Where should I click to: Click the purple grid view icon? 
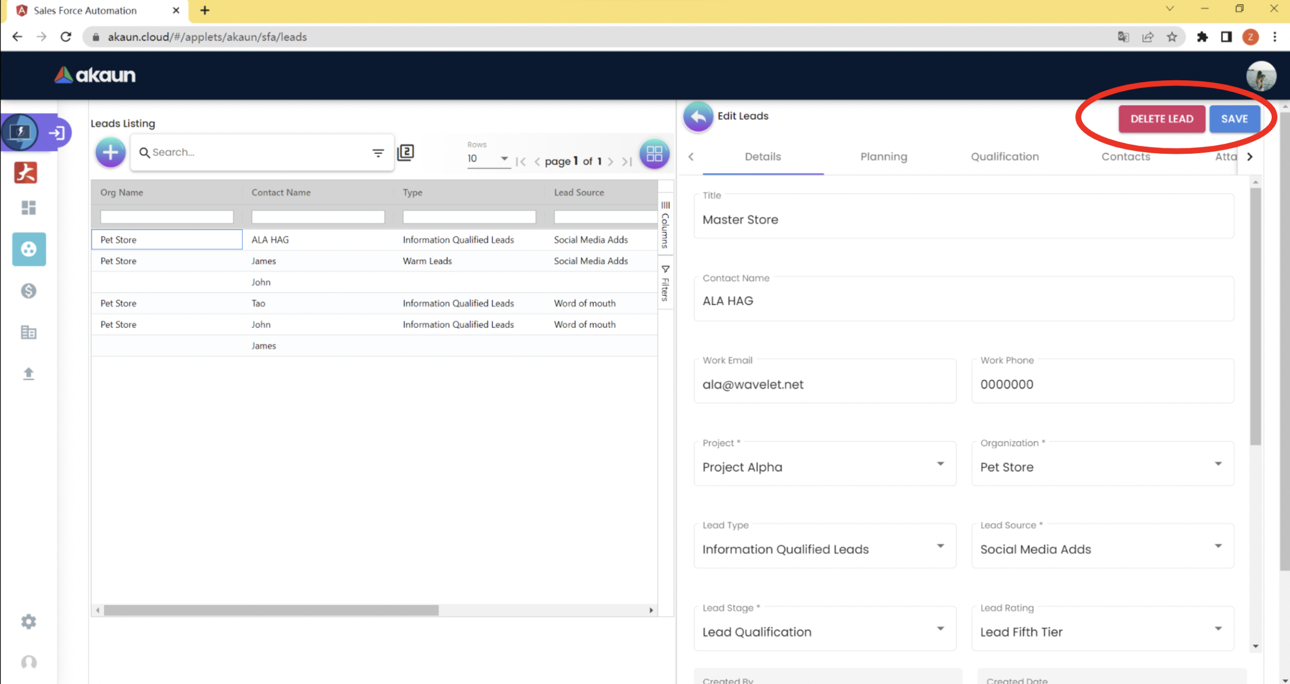click(x=654, y=154)
